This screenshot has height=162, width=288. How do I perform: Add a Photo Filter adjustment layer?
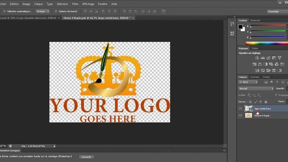click(x=271, y=64)
